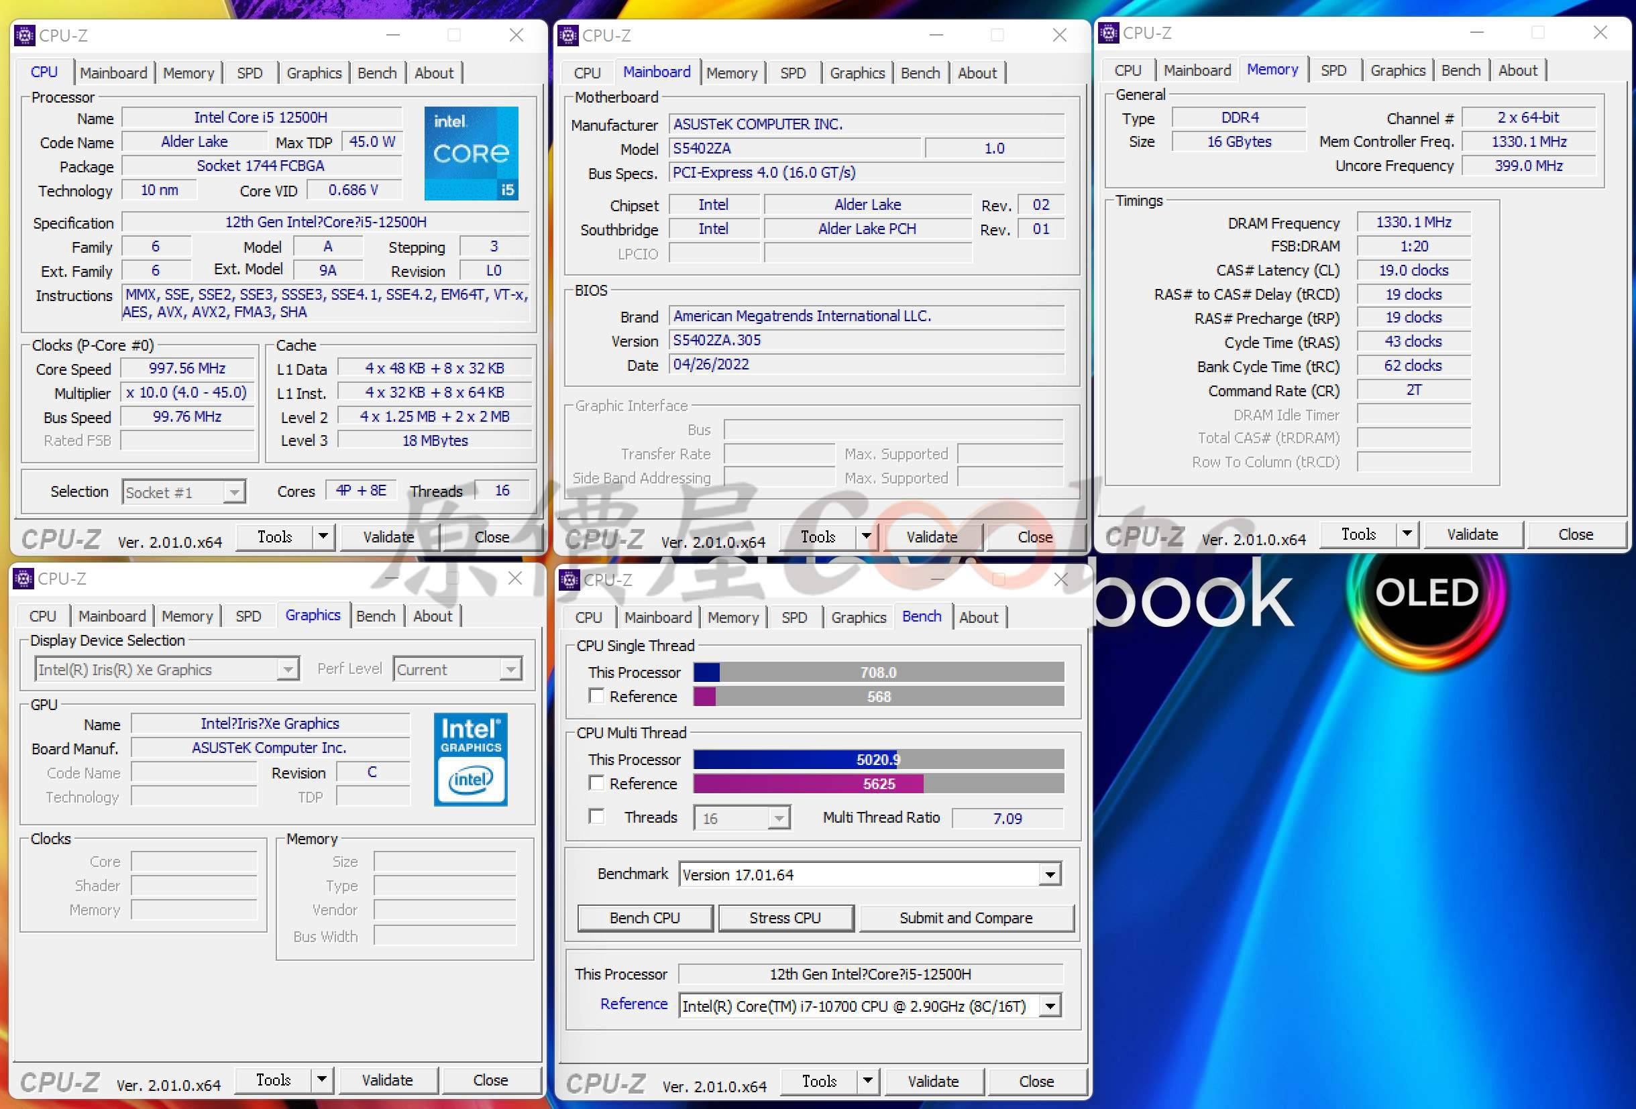Click the CPU-Z app icon in the Graphics window title bar
1636x1109 pixels.
coord(23,579)
